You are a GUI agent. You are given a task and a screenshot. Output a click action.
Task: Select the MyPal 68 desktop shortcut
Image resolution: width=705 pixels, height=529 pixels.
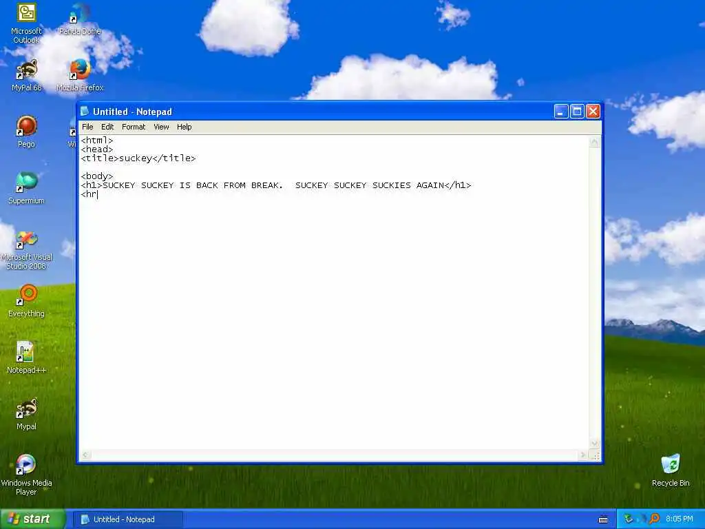[27, 76]
